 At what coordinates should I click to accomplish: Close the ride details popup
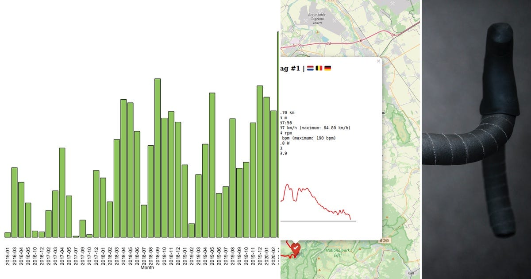point(378,61)
